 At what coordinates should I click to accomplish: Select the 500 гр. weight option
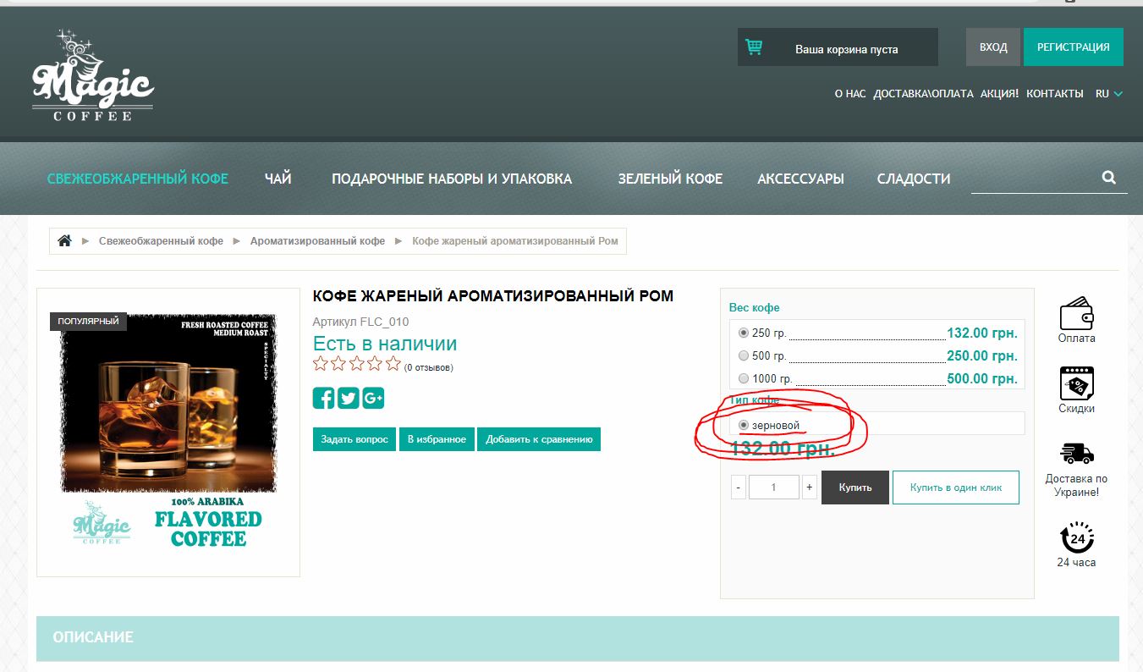click(x=744, y=355)
